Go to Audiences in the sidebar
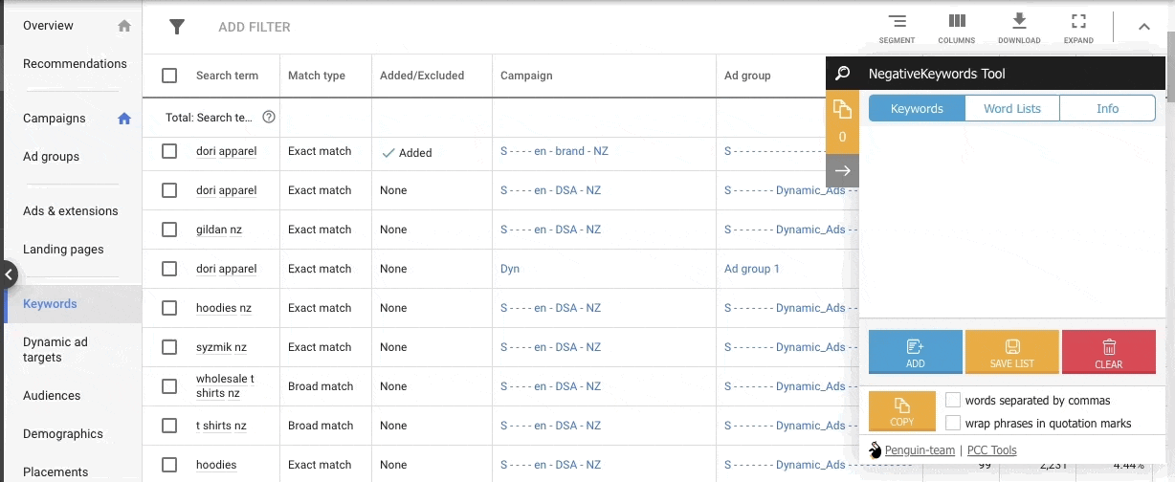 click(x=52, y=395)
